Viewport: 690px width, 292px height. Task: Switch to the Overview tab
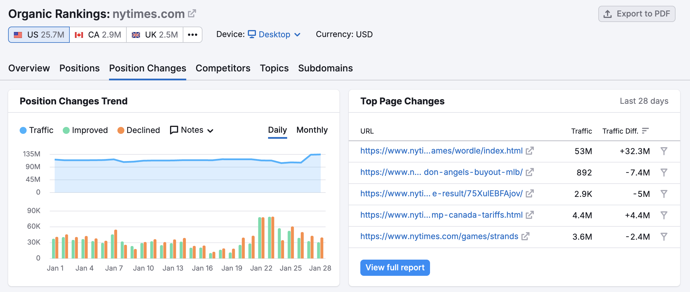[x=29, y=68]
